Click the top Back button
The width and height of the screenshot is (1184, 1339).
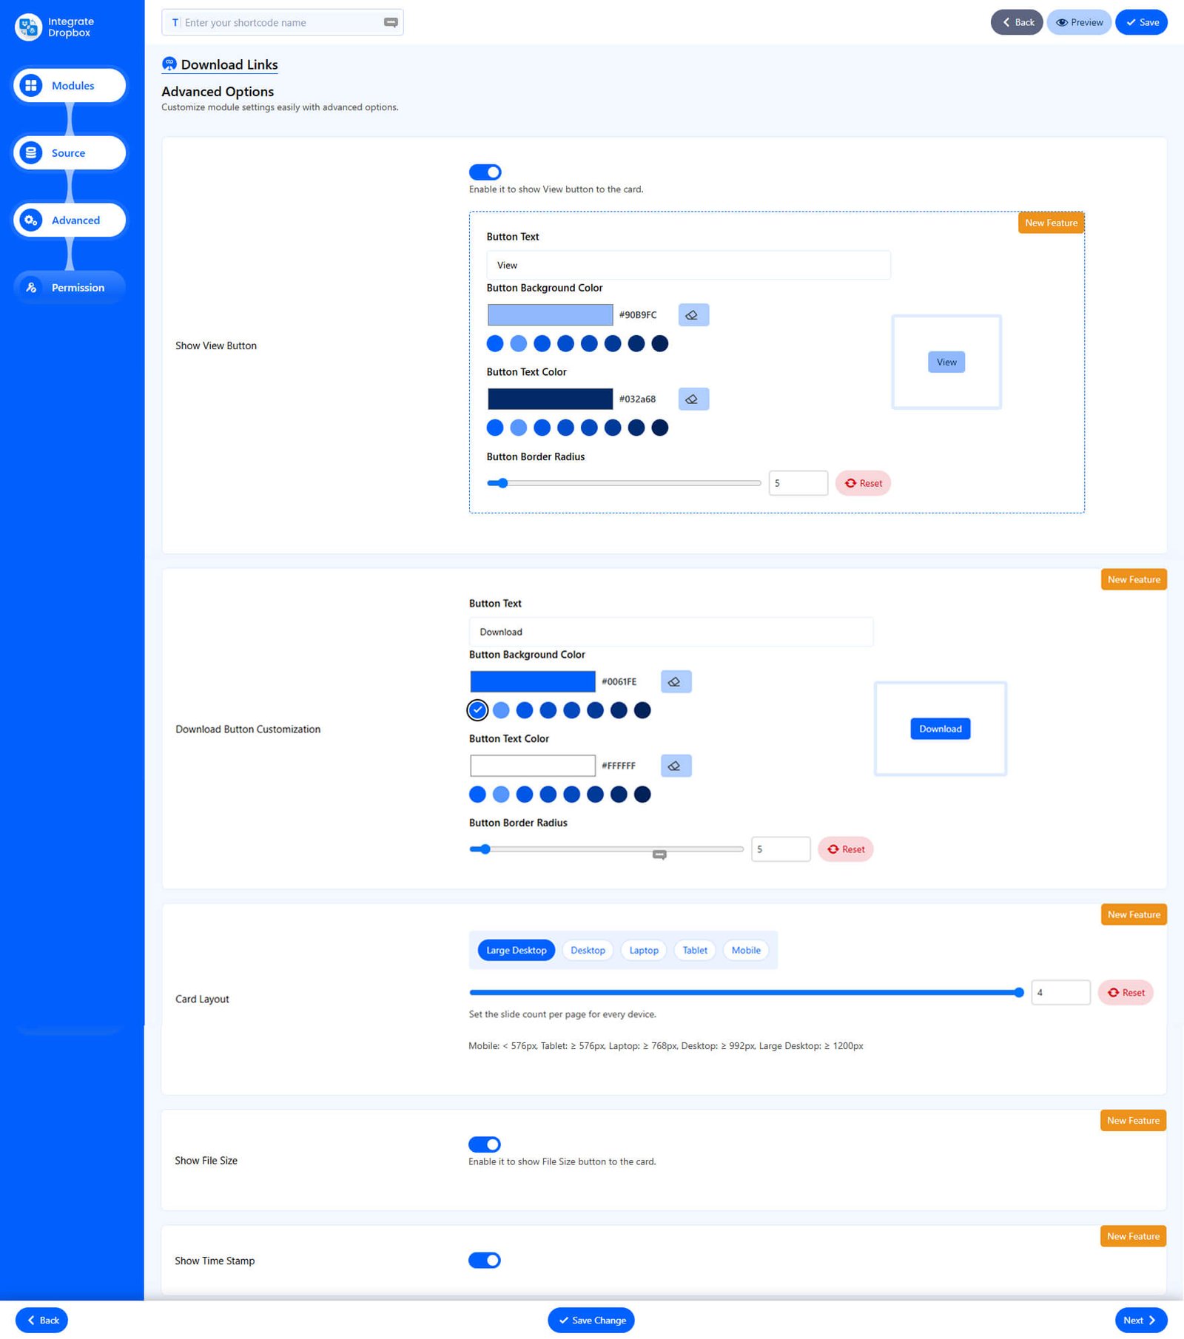point(1017,22)
